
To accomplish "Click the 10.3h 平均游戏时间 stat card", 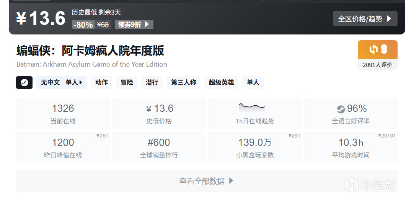I will [x=351, y=147].
